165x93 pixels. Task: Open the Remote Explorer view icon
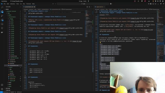click(x=2, y=24)
